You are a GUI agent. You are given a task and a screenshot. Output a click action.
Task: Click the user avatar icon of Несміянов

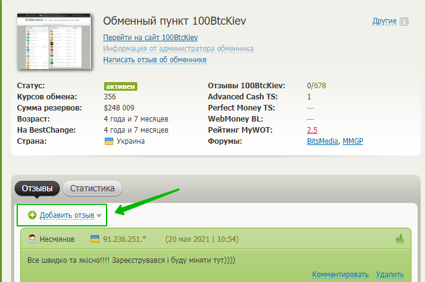(x=32, y=239)
